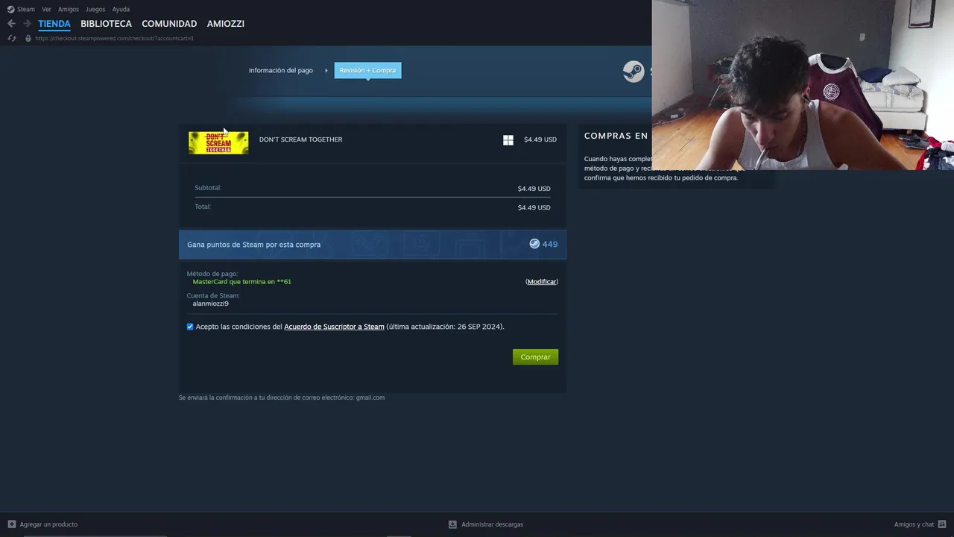The height and width of the screenshot is (537, 954).
Task: Select the Revisión + Compra step
Action: tap(367, 70)
